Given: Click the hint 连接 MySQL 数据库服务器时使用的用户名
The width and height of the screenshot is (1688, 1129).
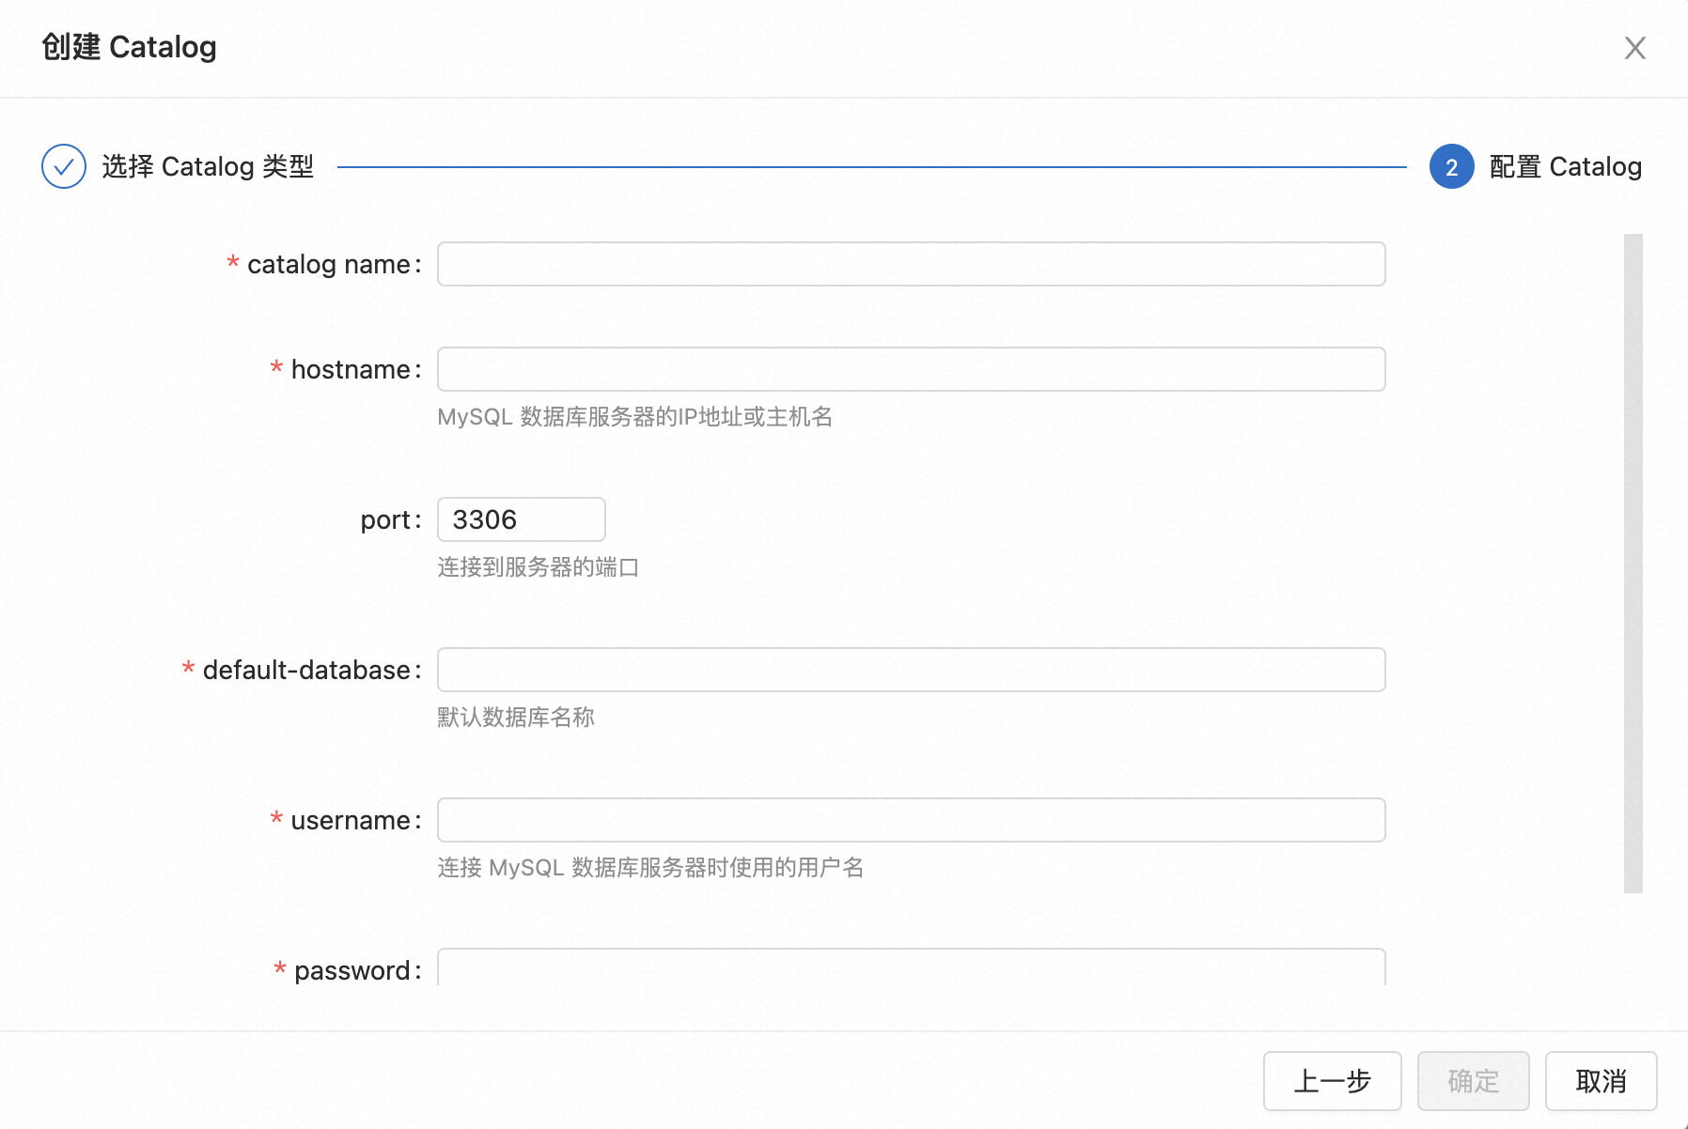Looking at the screenshot, I should 650,868.
